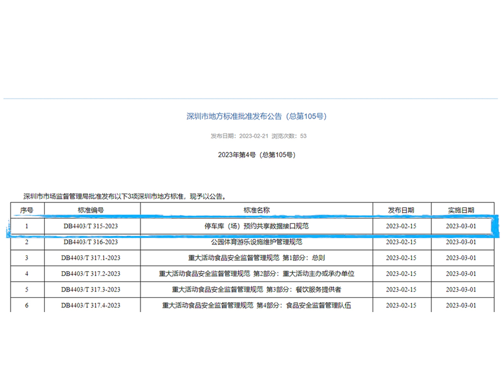Screen dimensions: 504x378
Task: Click the 发布日期 2023-02-21 text under the title
Action: (240, 136)
